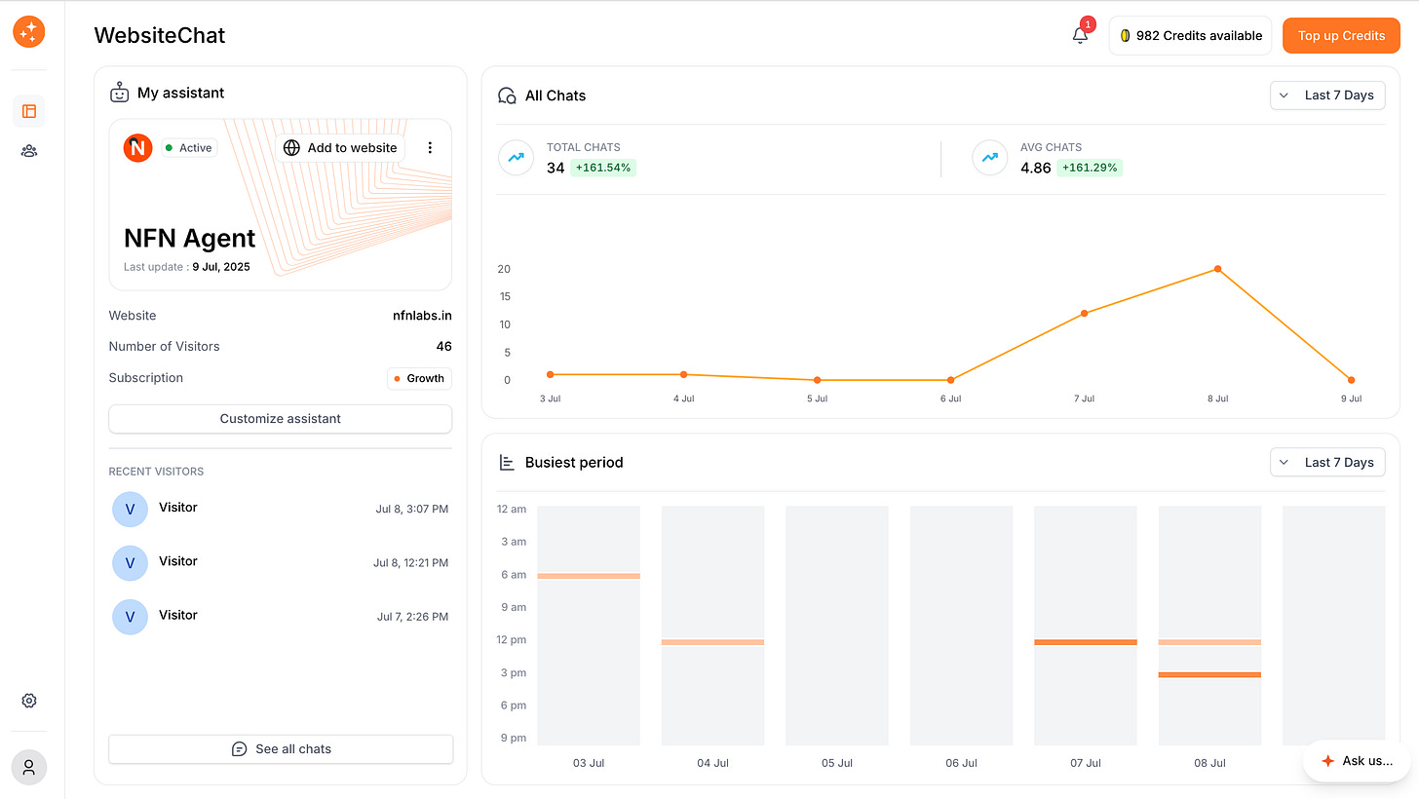Click the RECENT VISITORS section label
This screenshot has width=1419, height=799.
tap(156, 472)
